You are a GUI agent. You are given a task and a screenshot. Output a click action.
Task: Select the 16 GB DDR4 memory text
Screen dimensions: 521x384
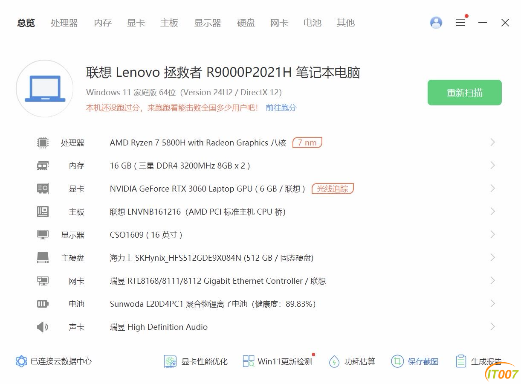180,166
